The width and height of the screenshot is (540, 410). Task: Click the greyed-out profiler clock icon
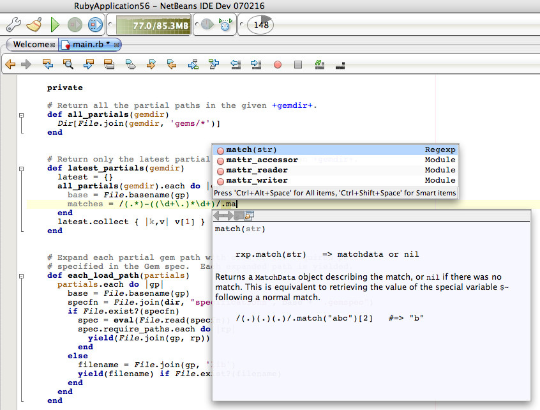tap(207, 24)
